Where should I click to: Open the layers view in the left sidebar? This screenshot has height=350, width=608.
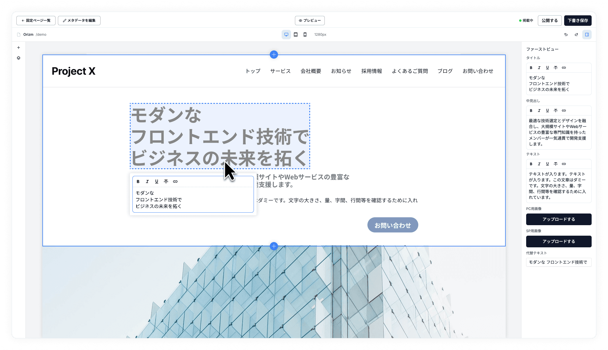pos(19,58)
